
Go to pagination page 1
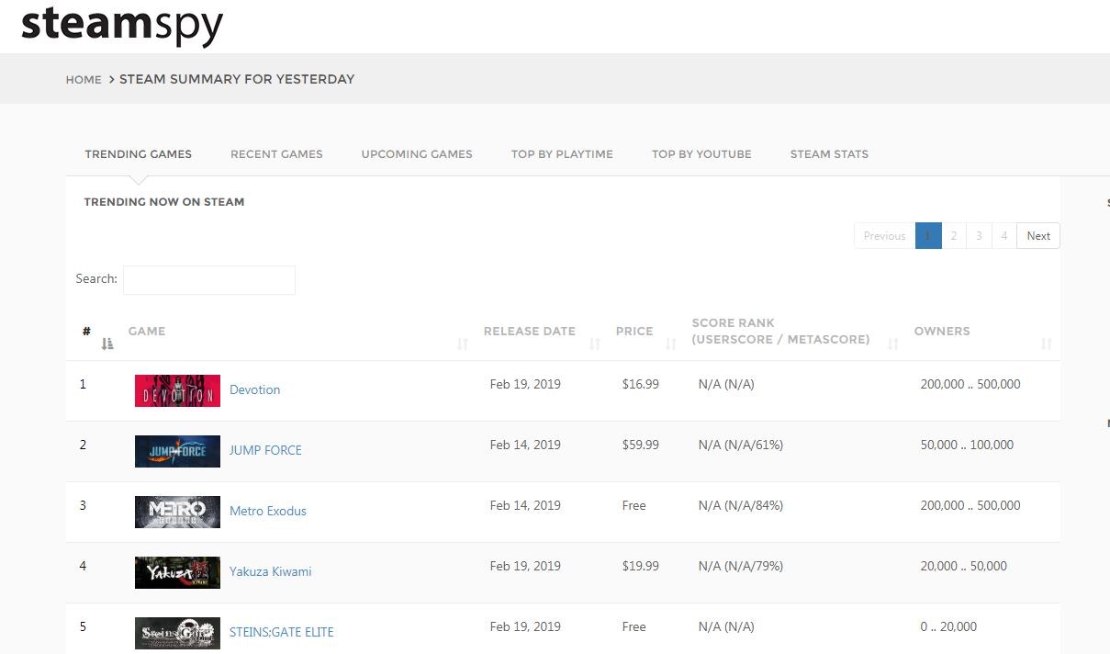tap(928, 236)
